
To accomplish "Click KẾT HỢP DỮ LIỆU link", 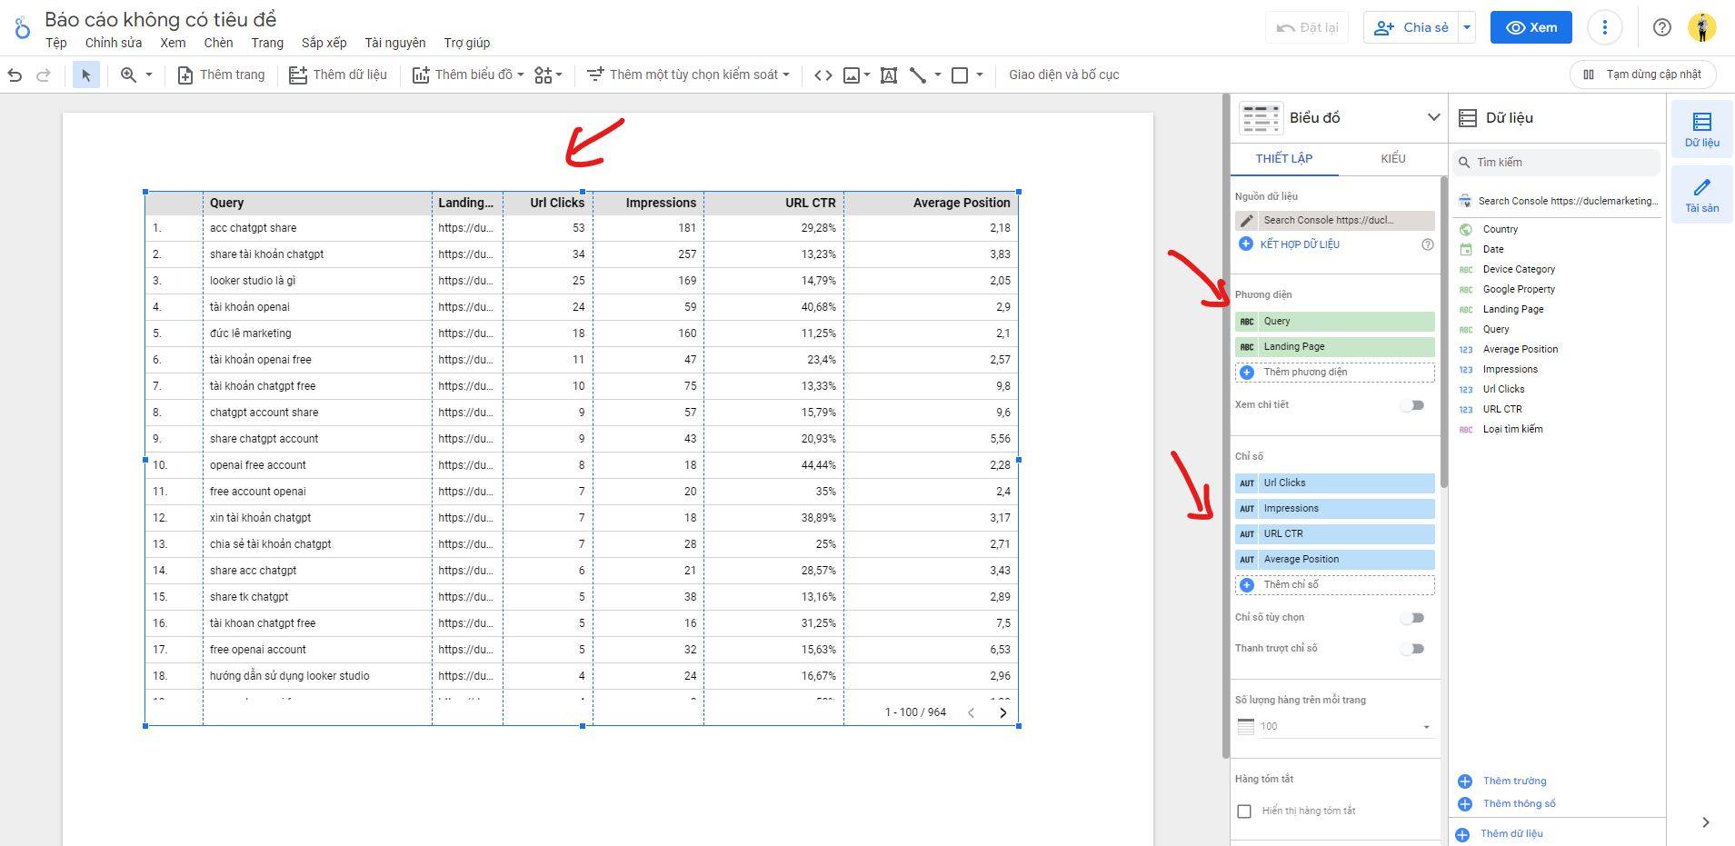I will [x=1300, y=244].
